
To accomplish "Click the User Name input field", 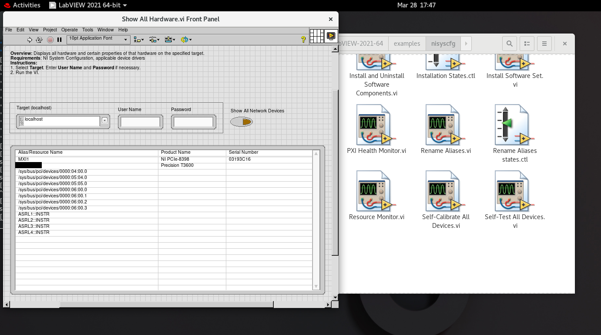I will [x=140, y=122].
